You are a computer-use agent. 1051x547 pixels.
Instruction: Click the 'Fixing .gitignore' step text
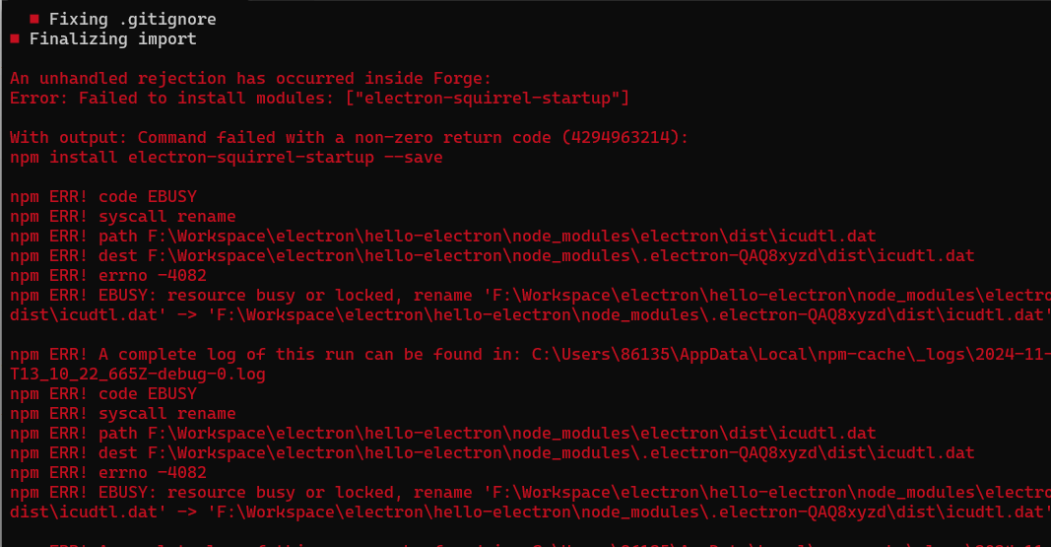click(133, 20)
